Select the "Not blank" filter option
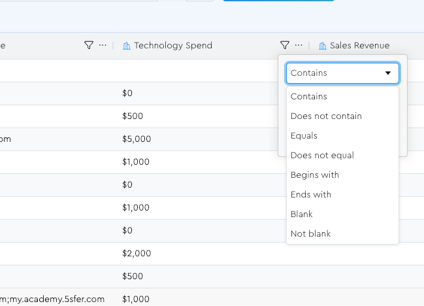Image resolution: width=424 pixels, height=306 pixels. (x=310, y=234)
